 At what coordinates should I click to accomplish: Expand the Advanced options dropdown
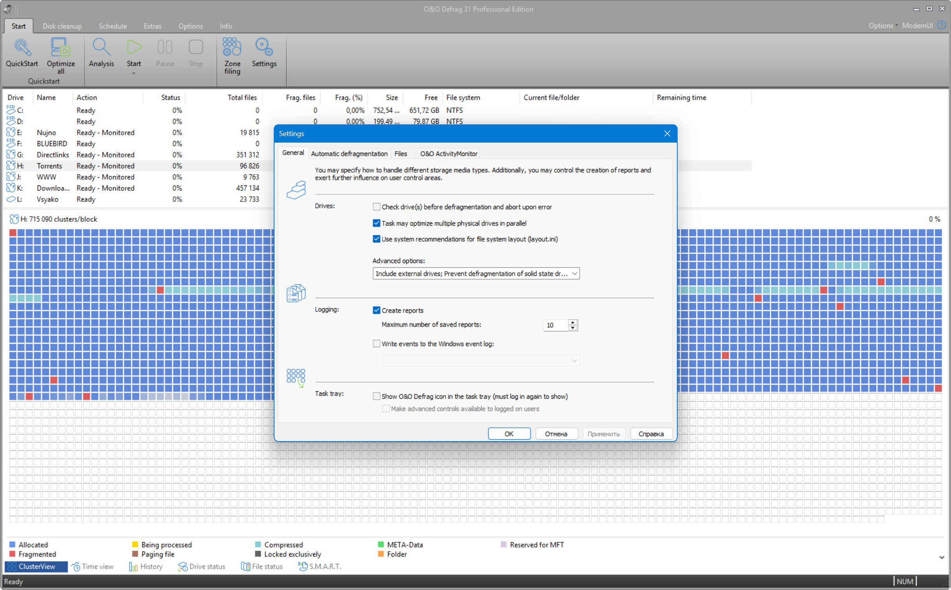pos(574,274)
